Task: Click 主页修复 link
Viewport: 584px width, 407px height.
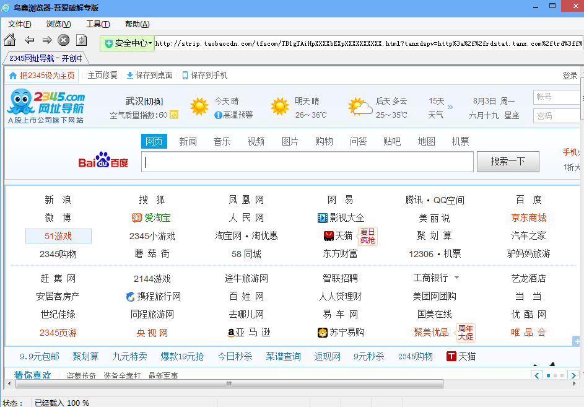Action: click(x=102, y=76)
